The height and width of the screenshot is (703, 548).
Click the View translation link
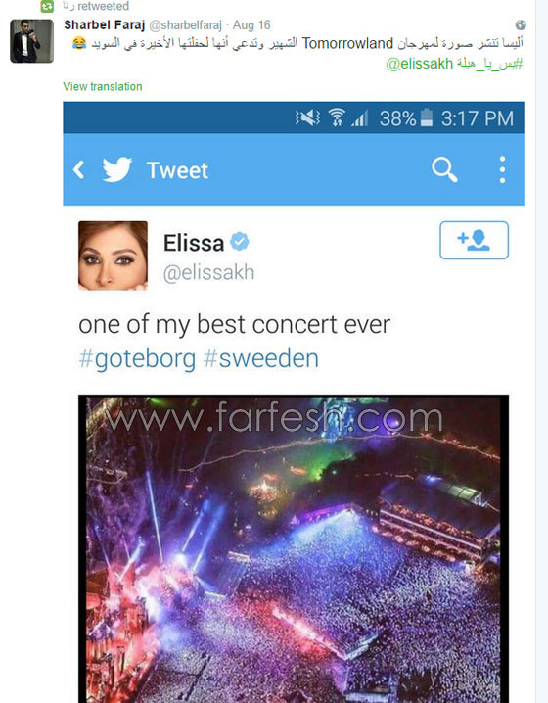click(x=103, y=86)
